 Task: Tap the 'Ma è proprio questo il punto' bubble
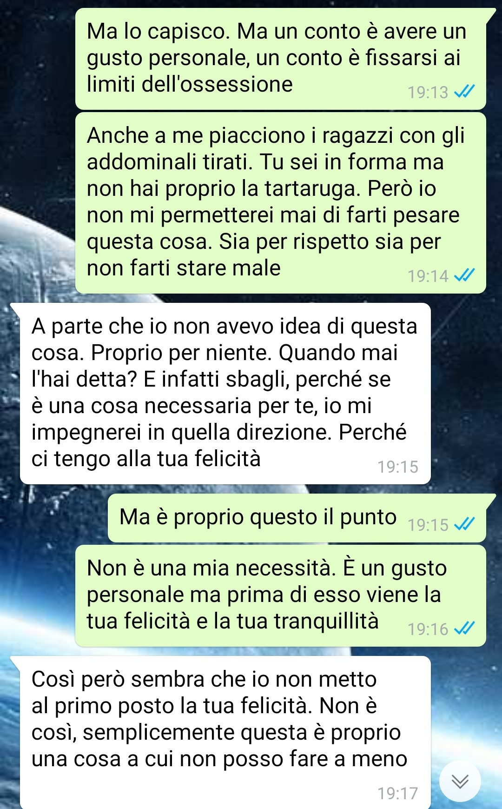pyautogui.click(x=297, y=518)
